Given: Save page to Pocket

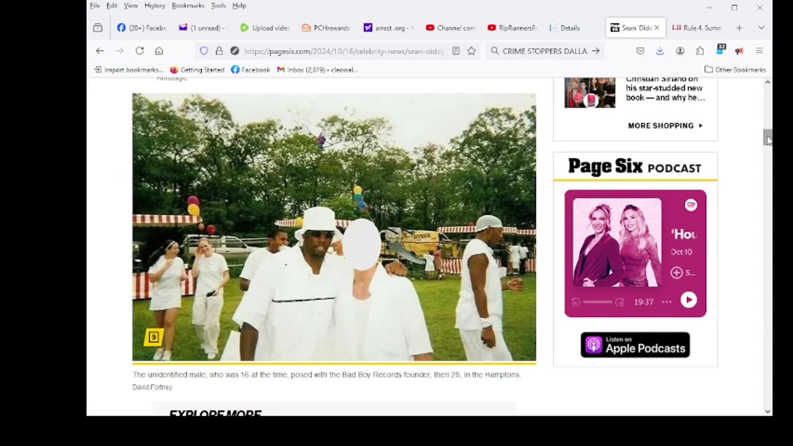Looking at the screenshot, I should pyautogui.click(x=640, y=51).
